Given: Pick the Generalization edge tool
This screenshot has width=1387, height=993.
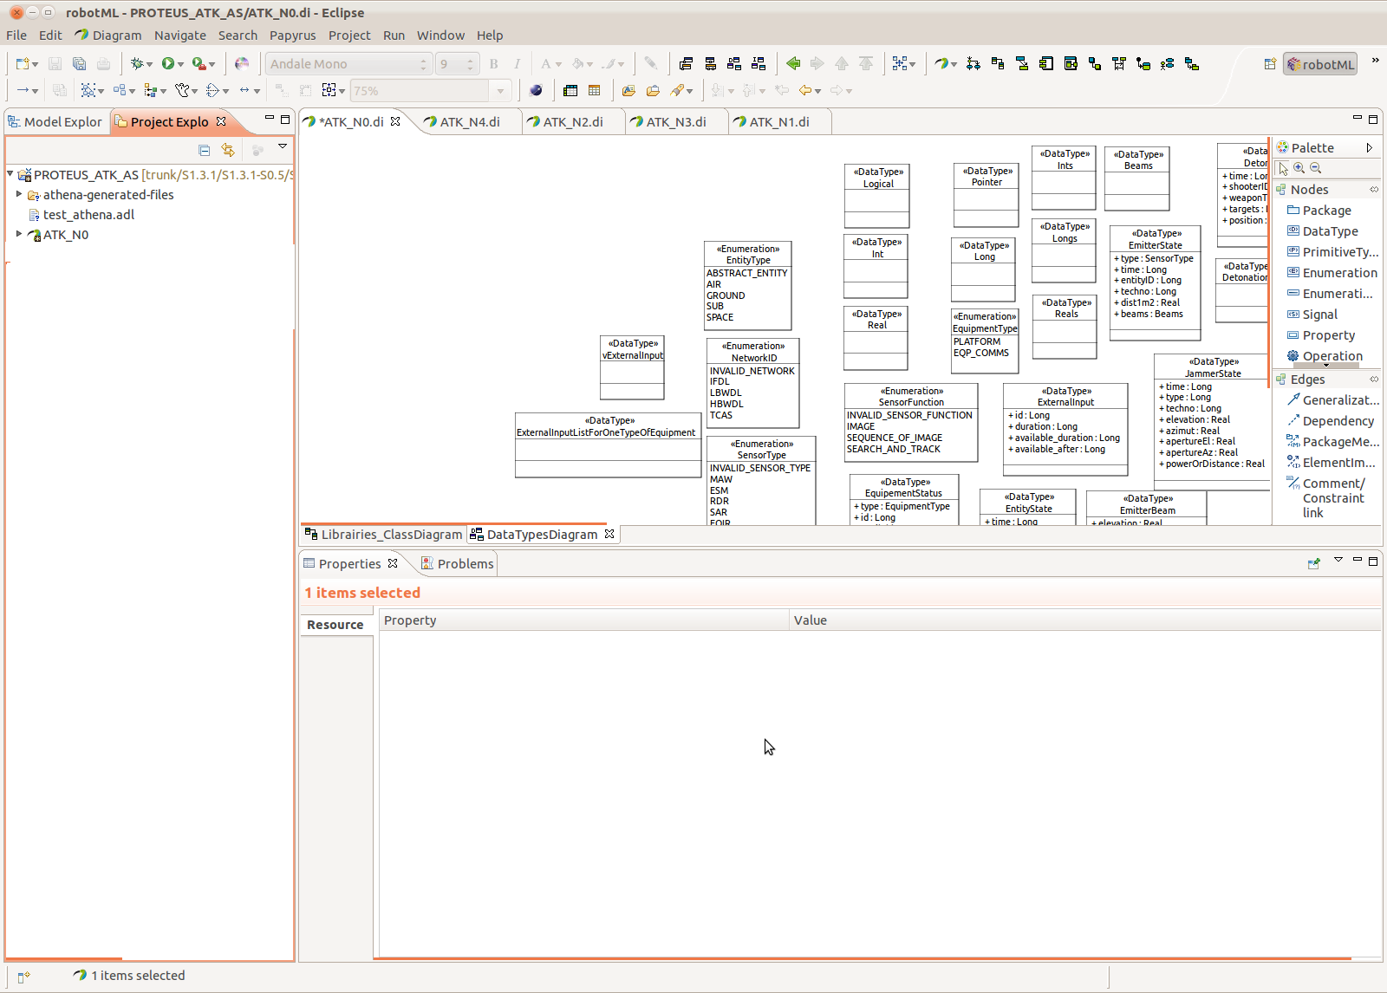Looking at the screenshot, I should 1332,400.
